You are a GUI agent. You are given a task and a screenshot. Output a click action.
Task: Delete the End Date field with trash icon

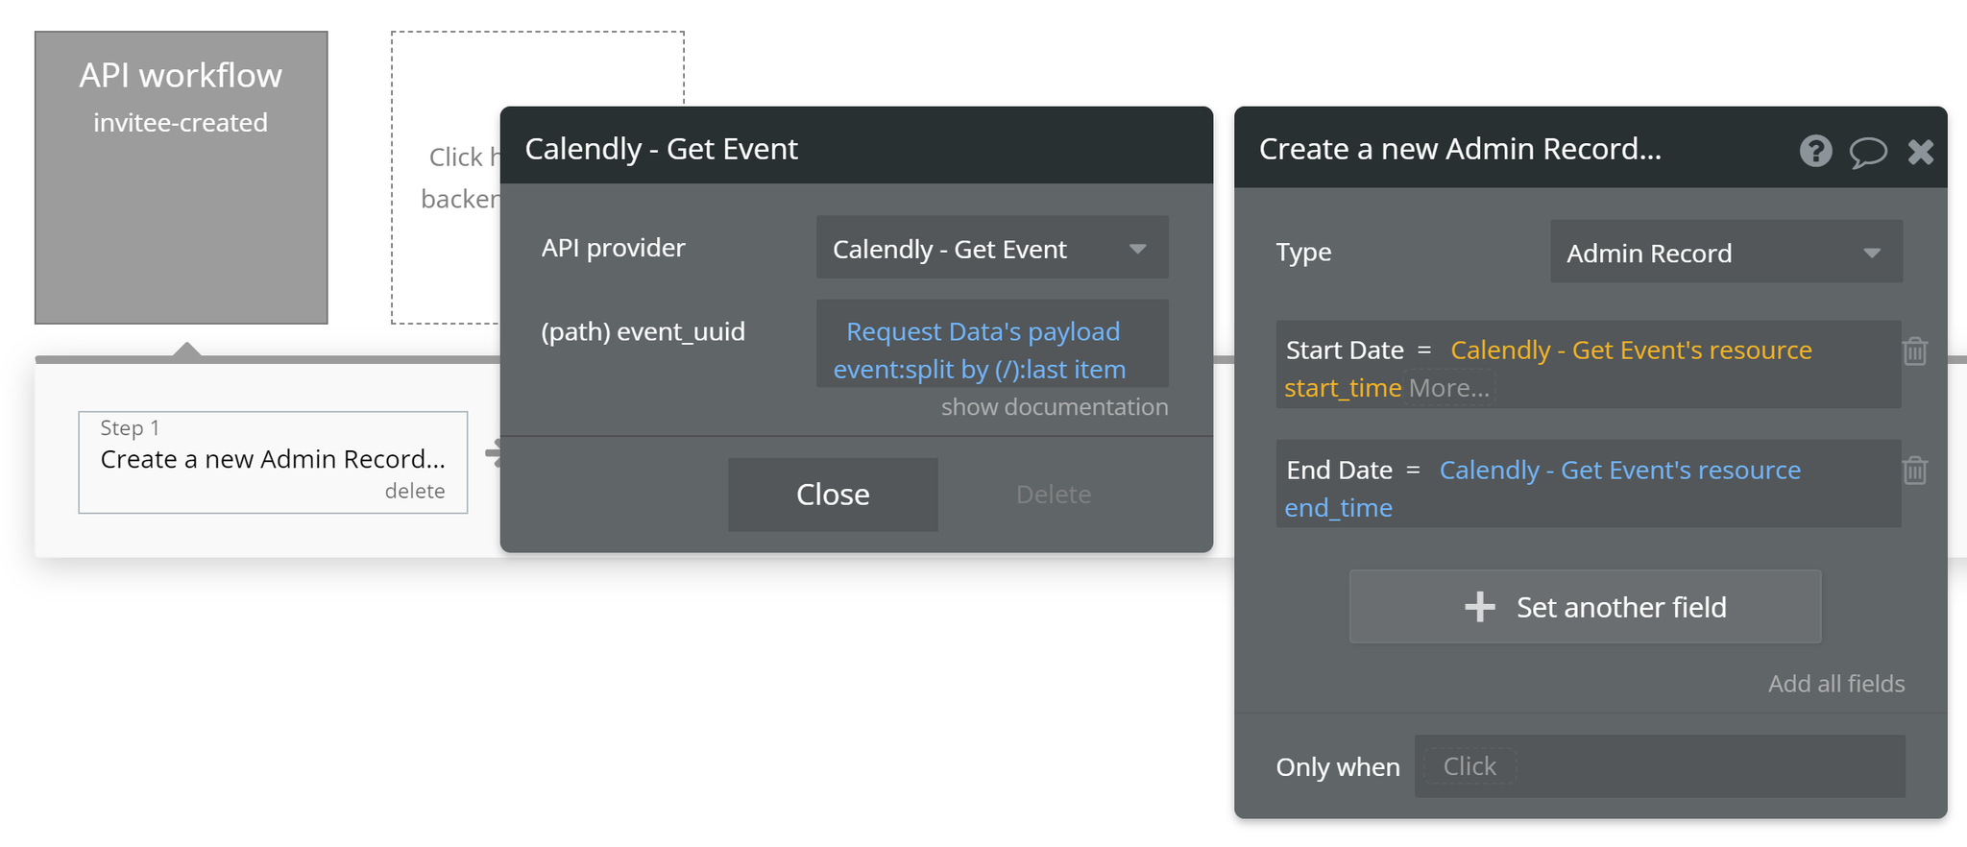click(1915, 471)
